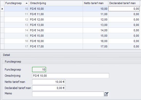Screen dimensions: 141x100
Task: Click description cell FG € 12,00
Action: click(56, 19)
